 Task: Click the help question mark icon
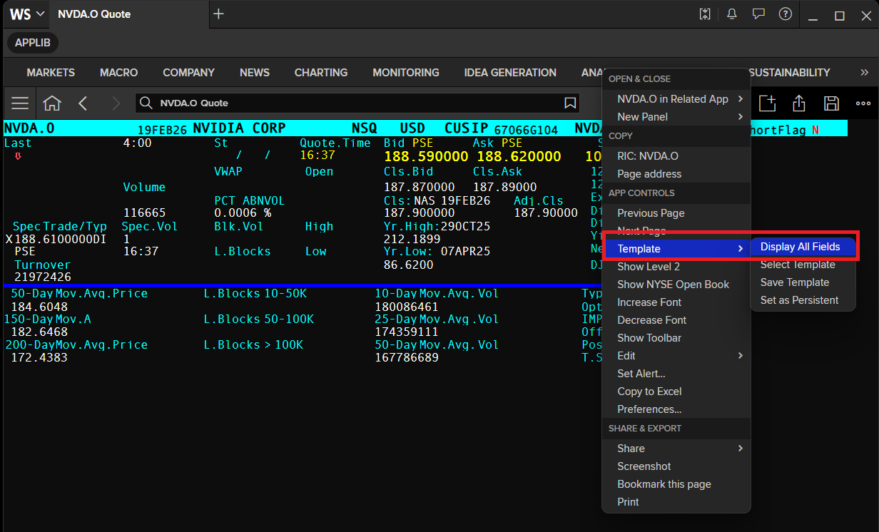(x=786, y=14)
